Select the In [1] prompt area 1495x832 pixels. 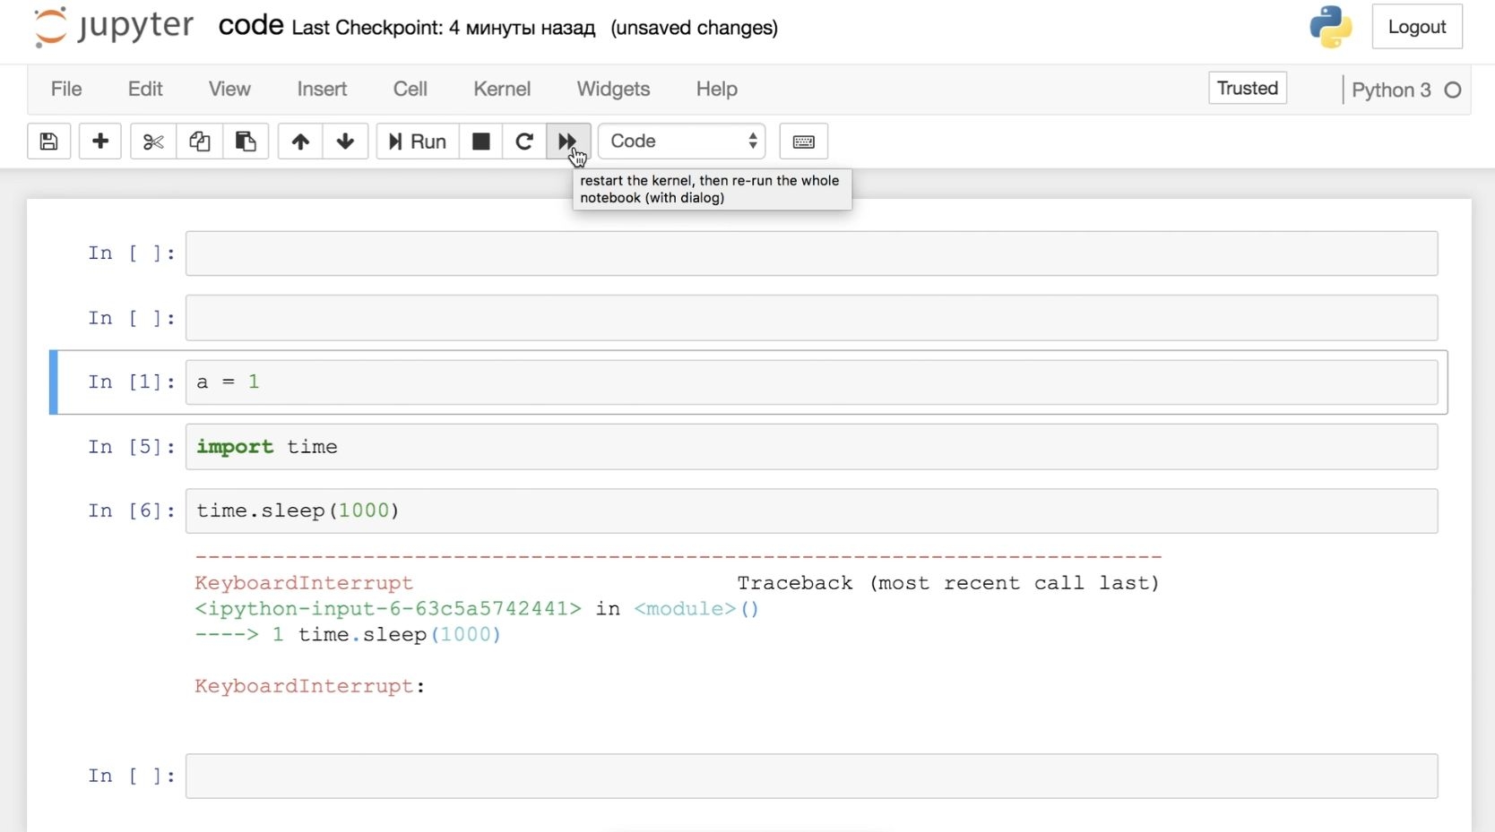point(131,382)
